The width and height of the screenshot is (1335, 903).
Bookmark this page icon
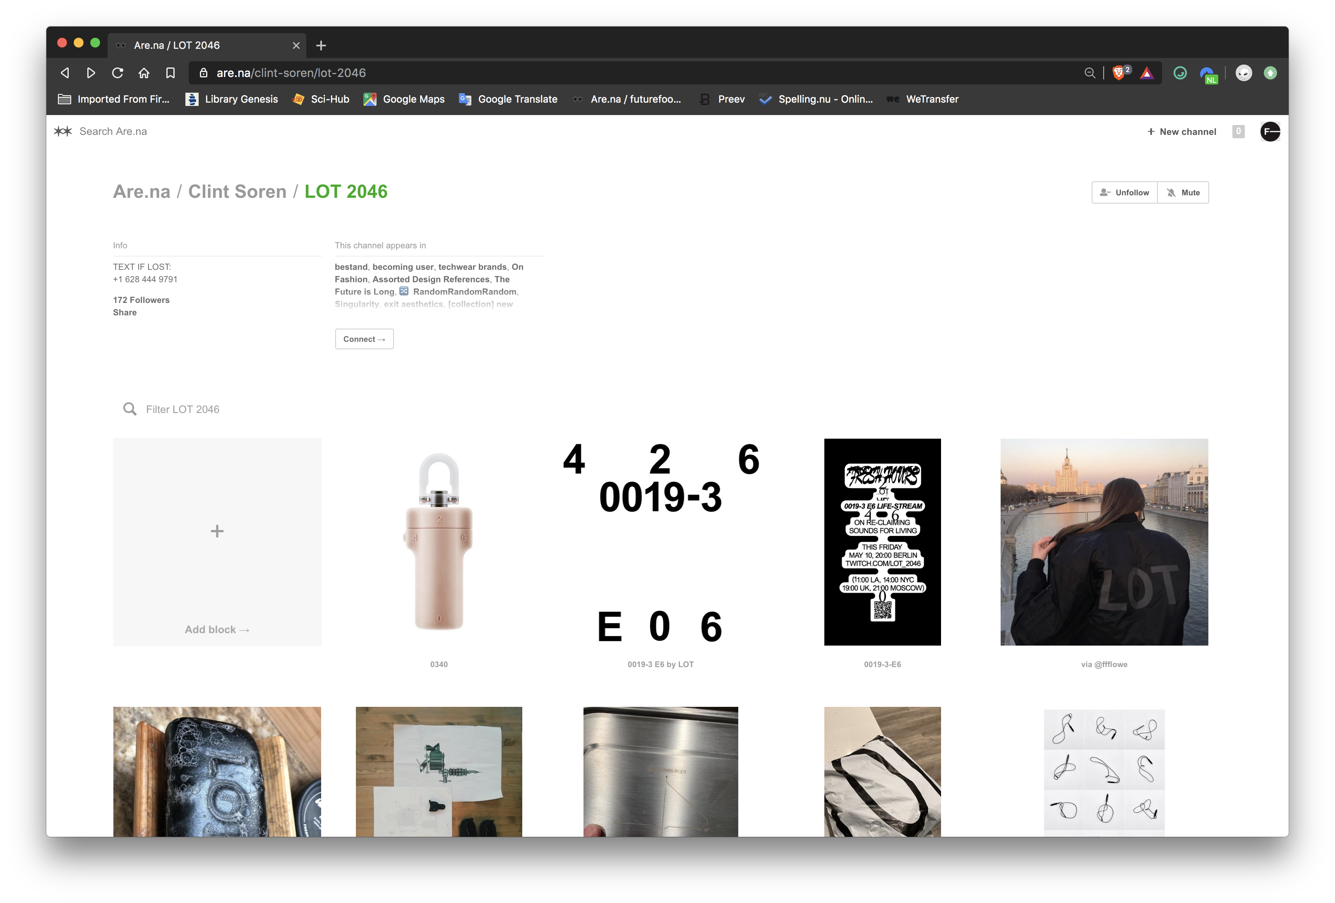click(x=170, y=73)
